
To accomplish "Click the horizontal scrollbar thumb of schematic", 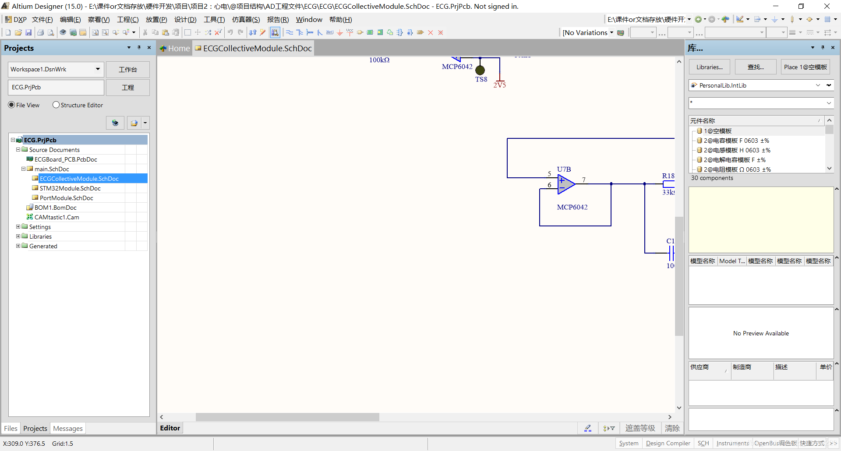I will pos(287,417).
